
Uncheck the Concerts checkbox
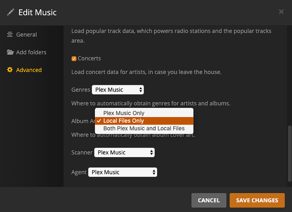pos(74,58)
